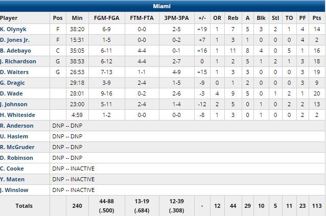Click the Totals row label
The image size is (326, 216).
(x=24, y=206)
